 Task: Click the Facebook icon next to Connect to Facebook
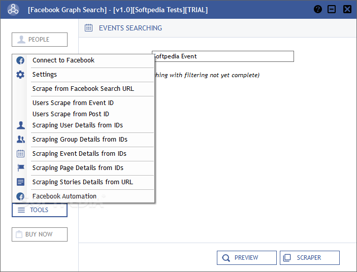tap(20, 60)
